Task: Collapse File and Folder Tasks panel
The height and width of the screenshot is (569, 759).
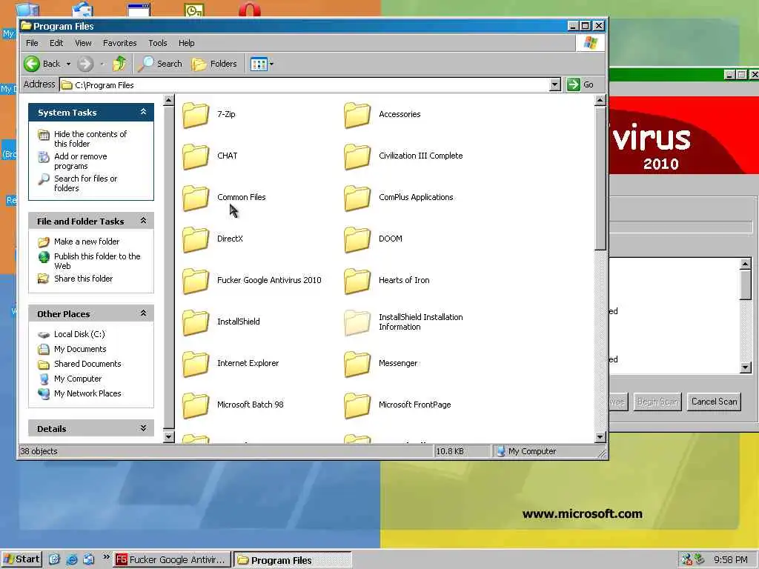Action: point(143,221)
